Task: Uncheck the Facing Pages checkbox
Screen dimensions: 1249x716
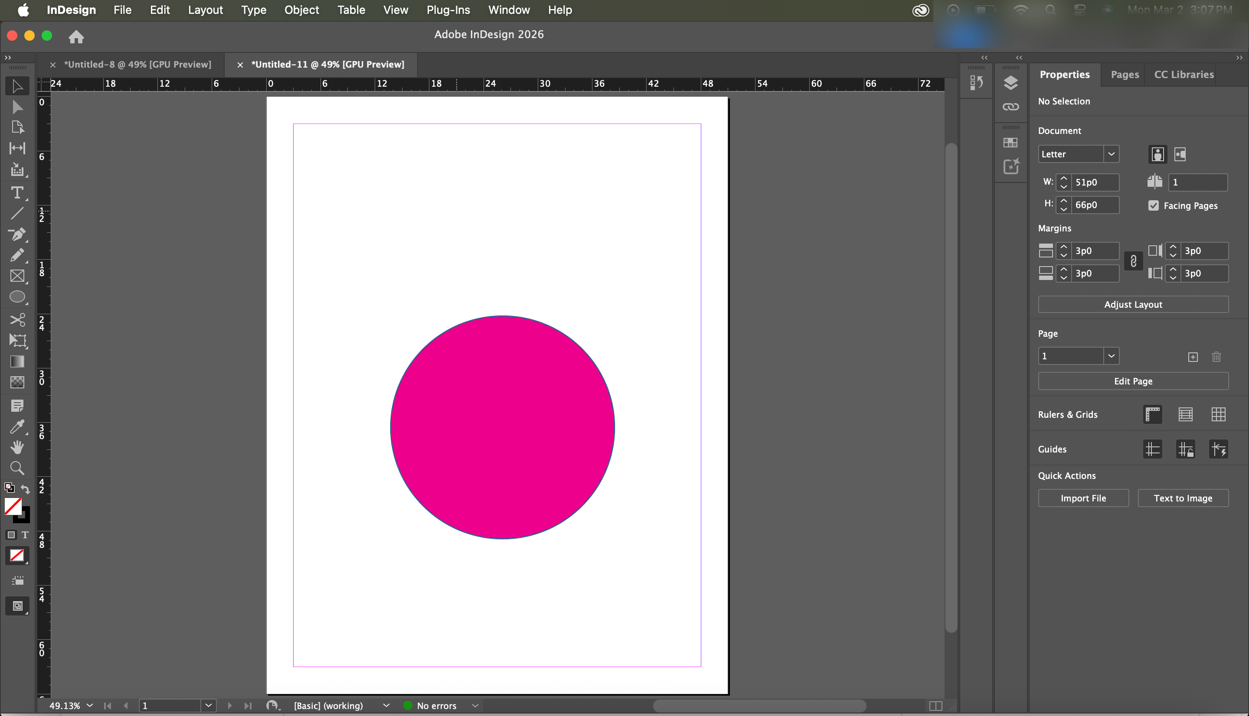Action: pos(1154,205)
